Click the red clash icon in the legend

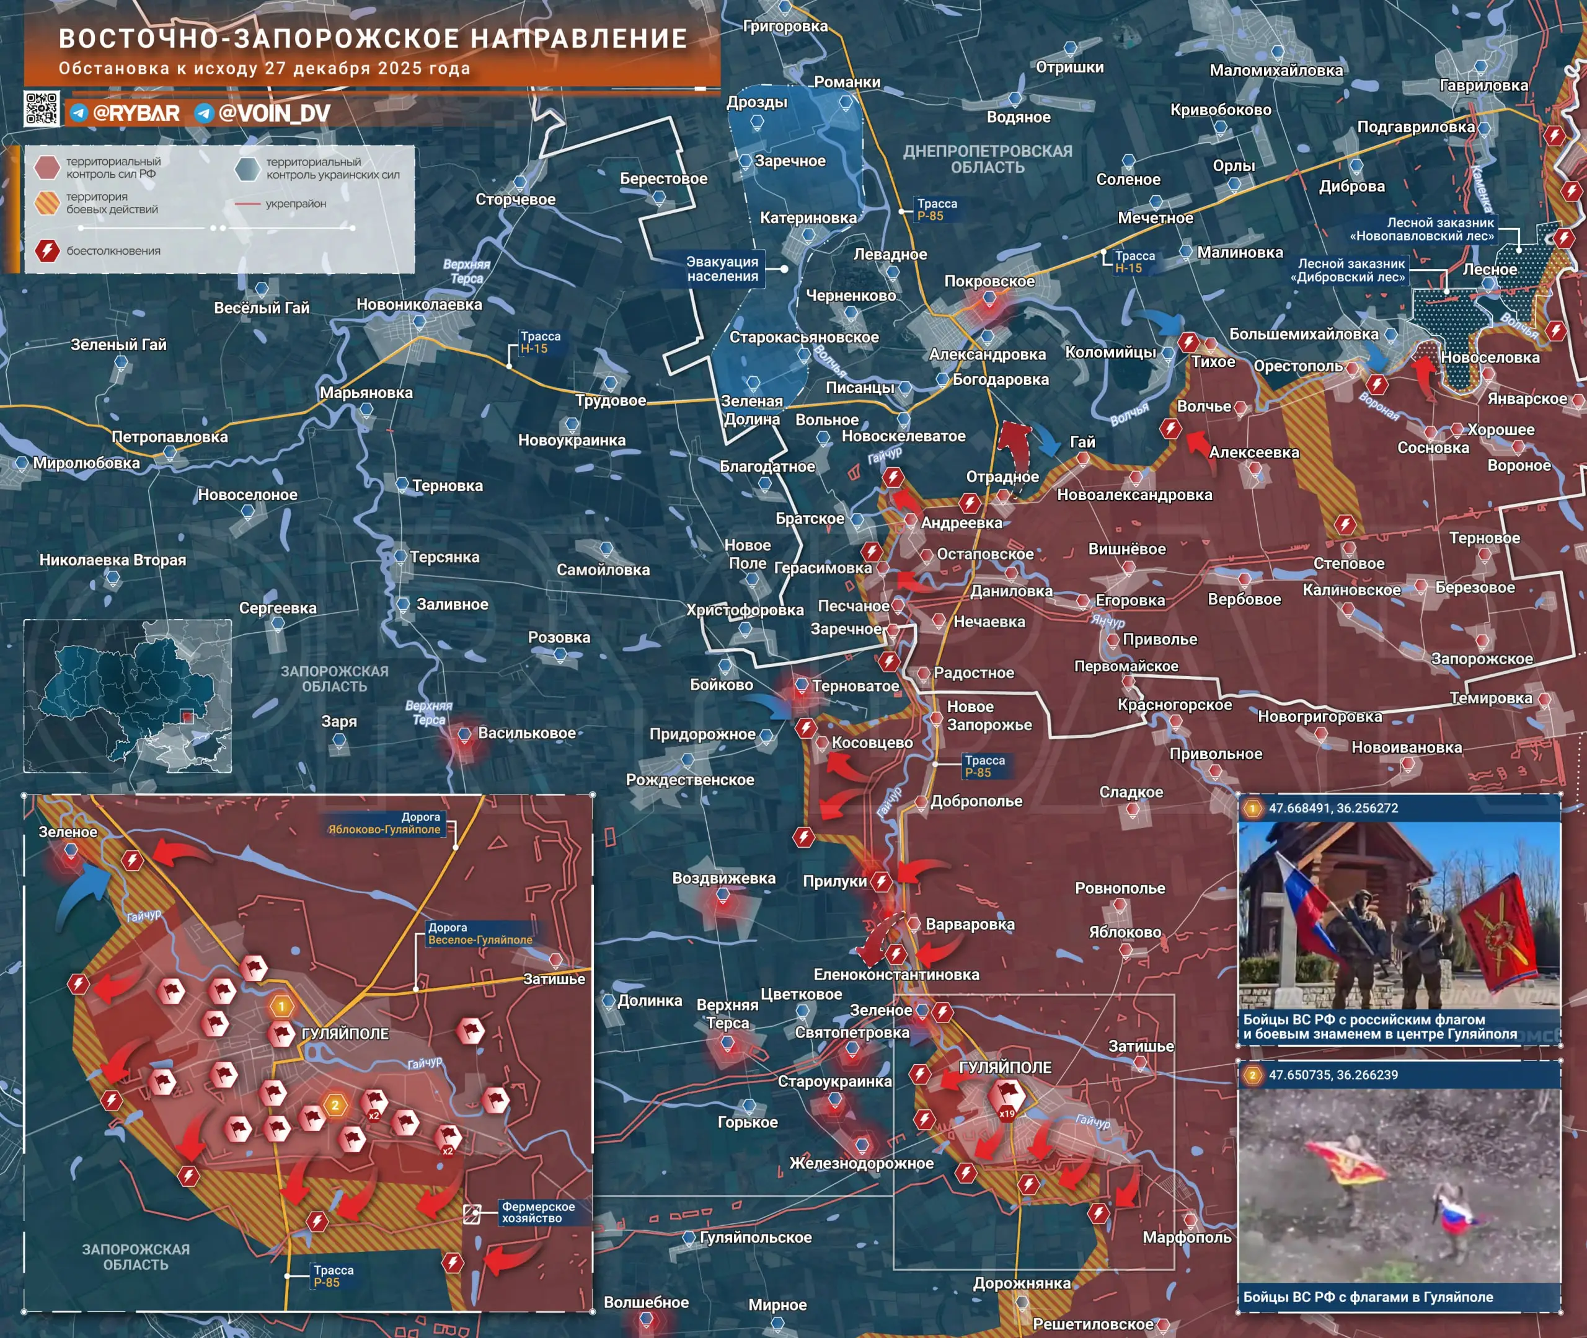[x=48, y=250]
